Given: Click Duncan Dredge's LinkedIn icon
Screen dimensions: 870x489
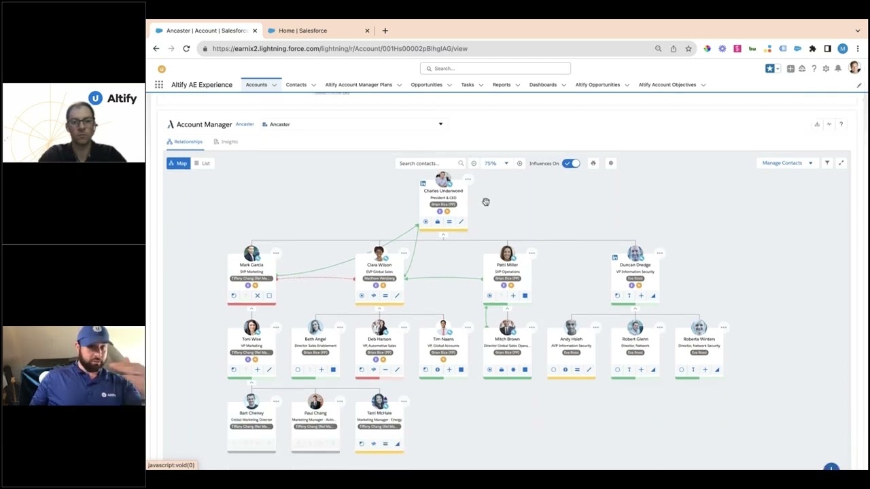Looking at the screenshot, I should [x=614, y=257].
